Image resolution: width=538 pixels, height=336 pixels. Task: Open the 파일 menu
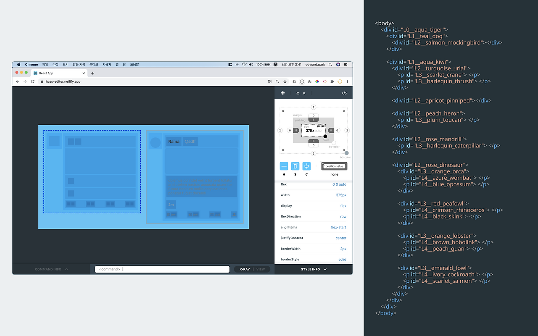tap(45, 65)
